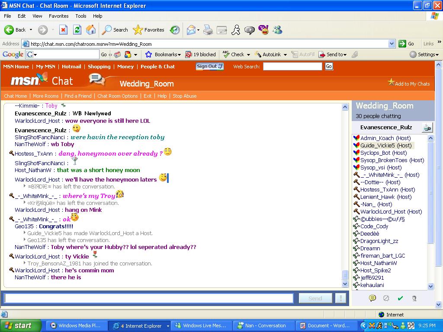Click the away status coffee cup icon
Image resolution: width=443 pixels, height=332 pixels.
[x=427, y=128]
